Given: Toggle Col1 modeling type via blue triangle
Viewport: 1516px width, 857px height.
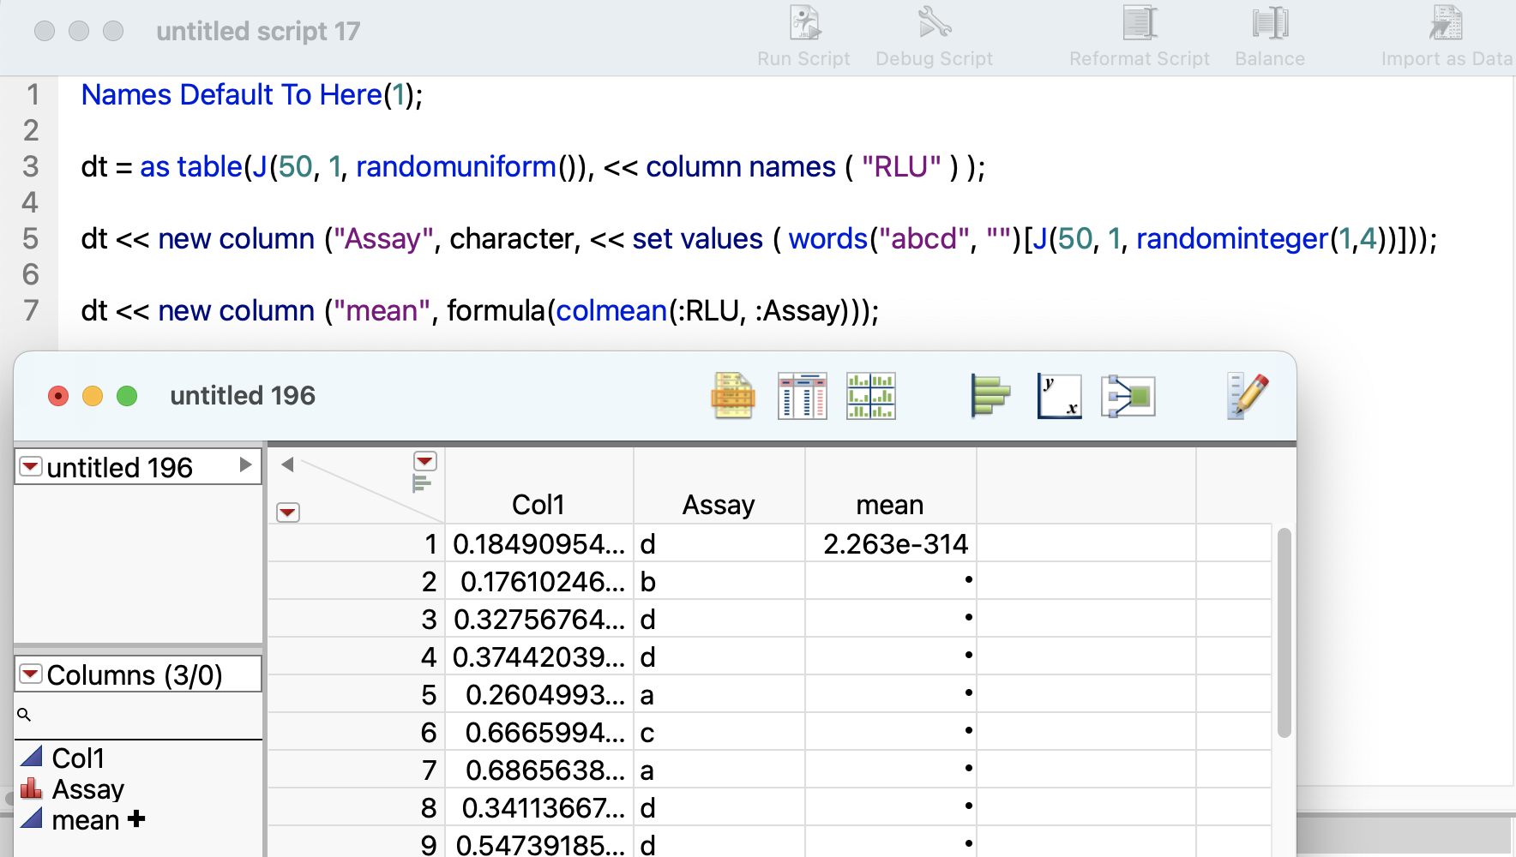Looking at the screenshot, I should [32, 757].
